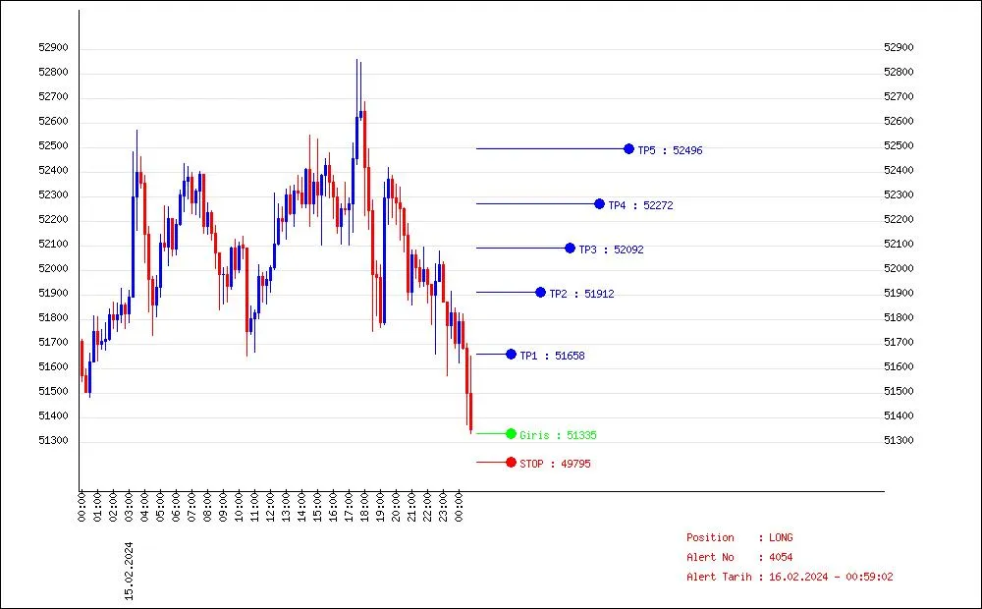
Task: Click the 07:00 time axis label
Action: (191, 508)
